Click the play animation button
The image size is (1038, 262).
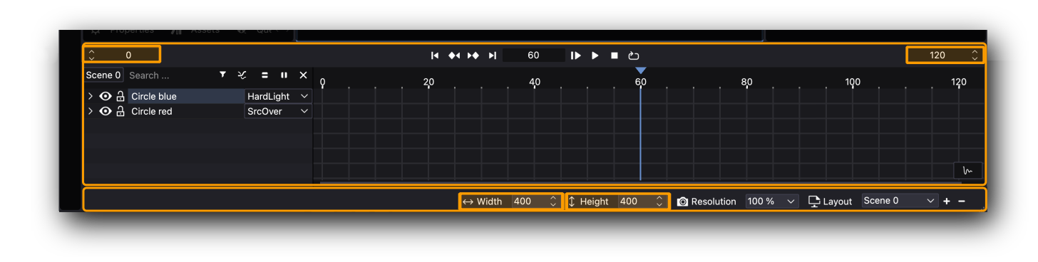[x=595, y=56]
